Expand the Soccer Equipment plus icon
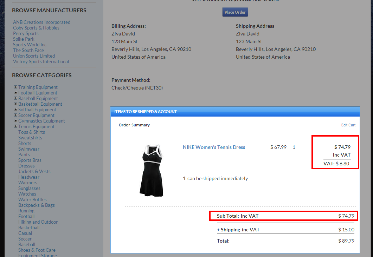Screen dimensions: 373x257 15,115
